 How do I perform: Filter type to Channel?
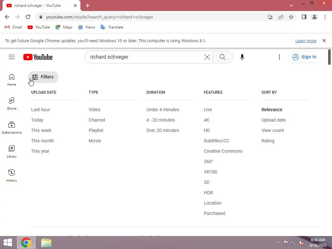97,120
